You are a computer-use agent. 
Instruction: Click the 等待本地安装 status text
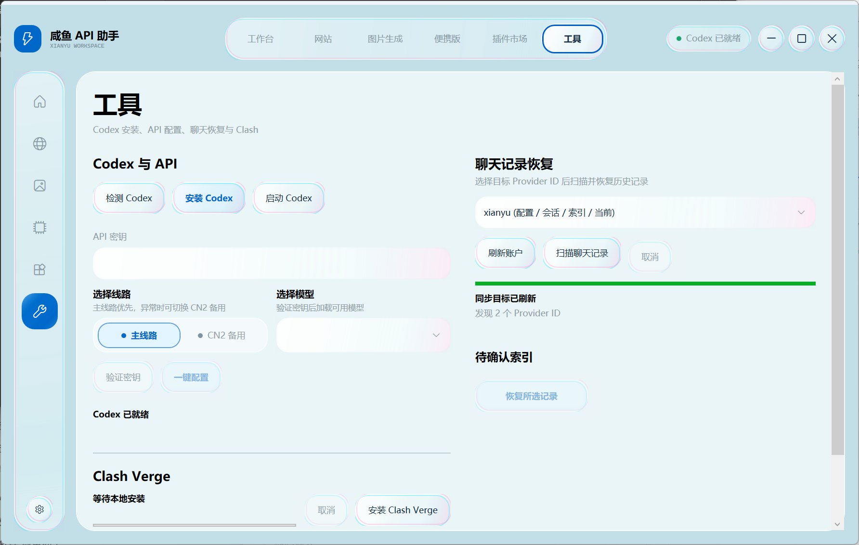119,498
